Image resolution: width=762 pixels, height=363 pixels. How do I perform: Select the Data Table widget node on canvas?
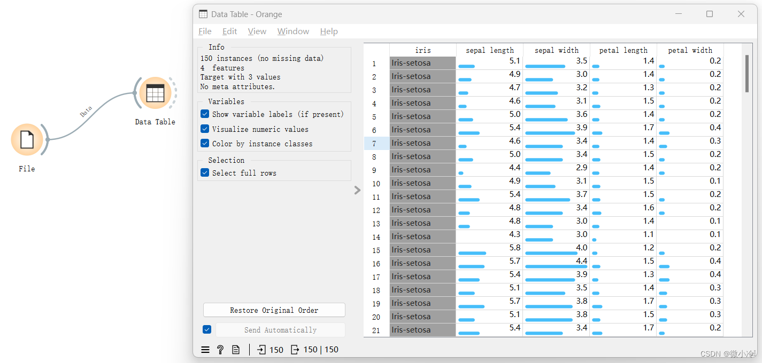[x=155, y=93]
